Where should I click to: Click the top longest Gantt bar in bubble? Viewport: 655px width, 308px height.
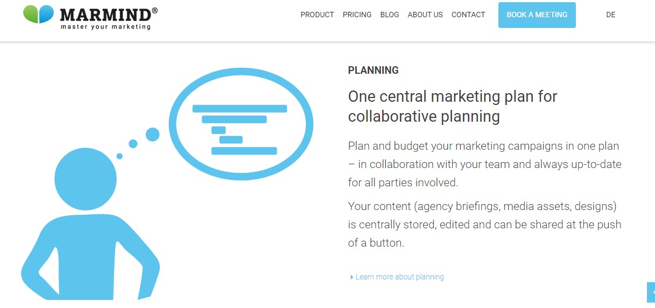point(240,109)
